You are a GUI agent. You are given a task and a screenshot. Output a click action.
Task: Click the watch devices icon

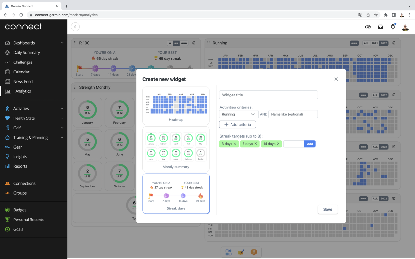coord(393,27)
